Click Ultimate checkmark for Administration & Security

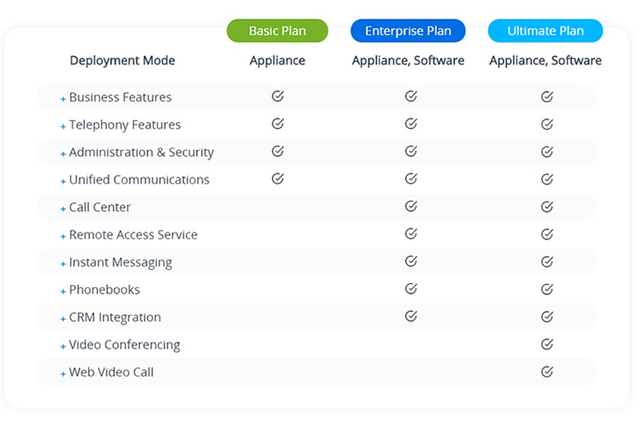pos(547,152)
